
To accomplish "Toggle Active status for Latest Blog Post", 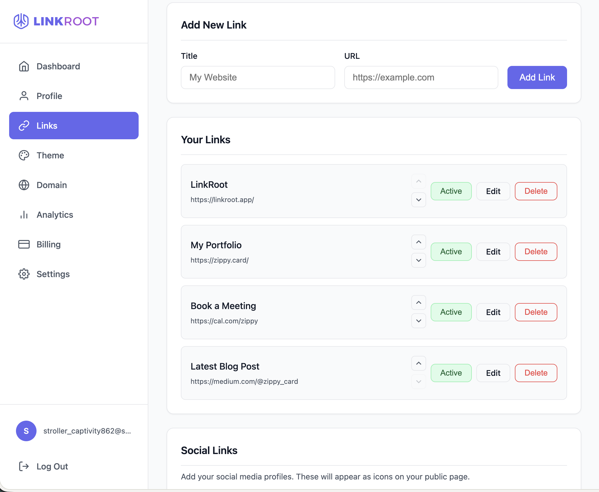I will coord(451,373).
